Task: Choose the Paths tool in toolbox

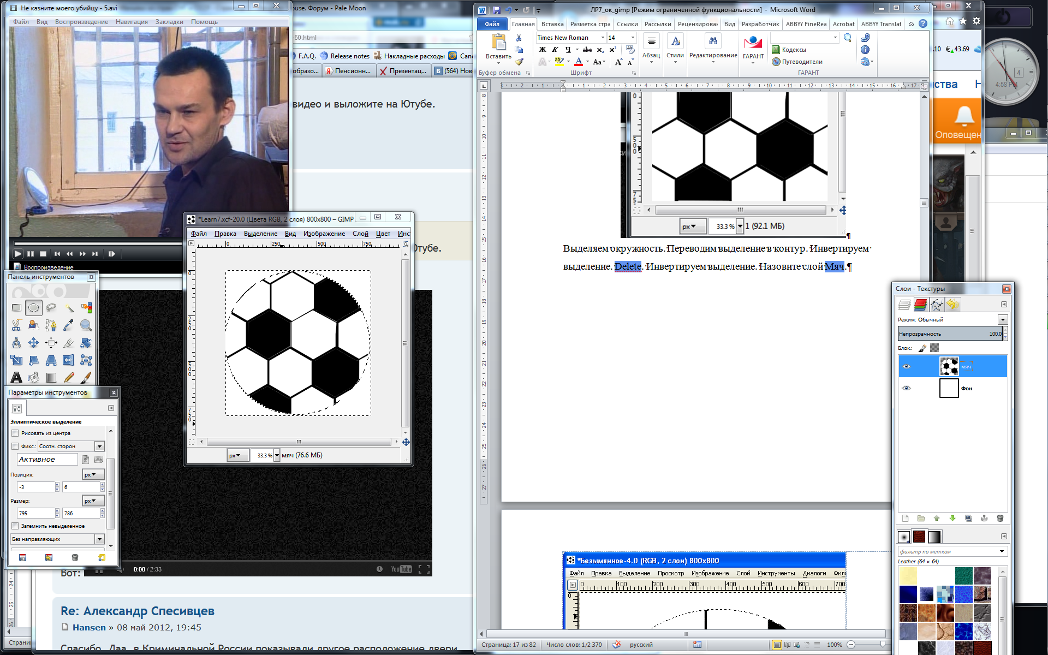Action: (x=51, y=325)
